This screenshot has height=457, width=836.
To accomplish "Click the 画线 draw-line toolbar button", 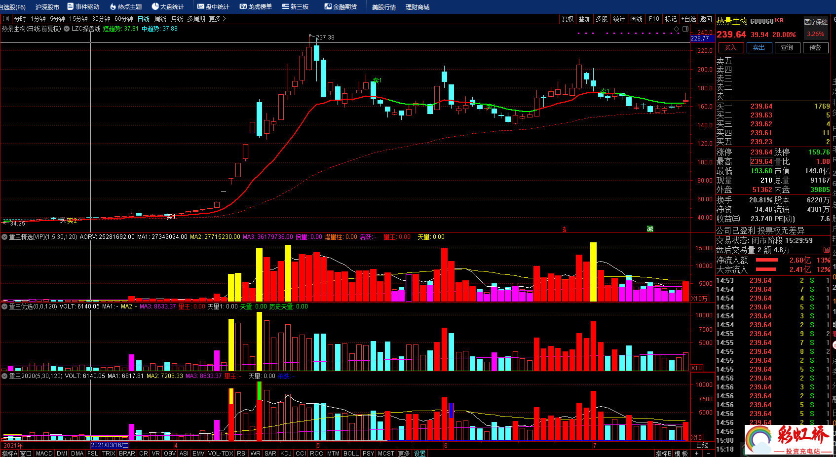I will click(x=637, y=19).
